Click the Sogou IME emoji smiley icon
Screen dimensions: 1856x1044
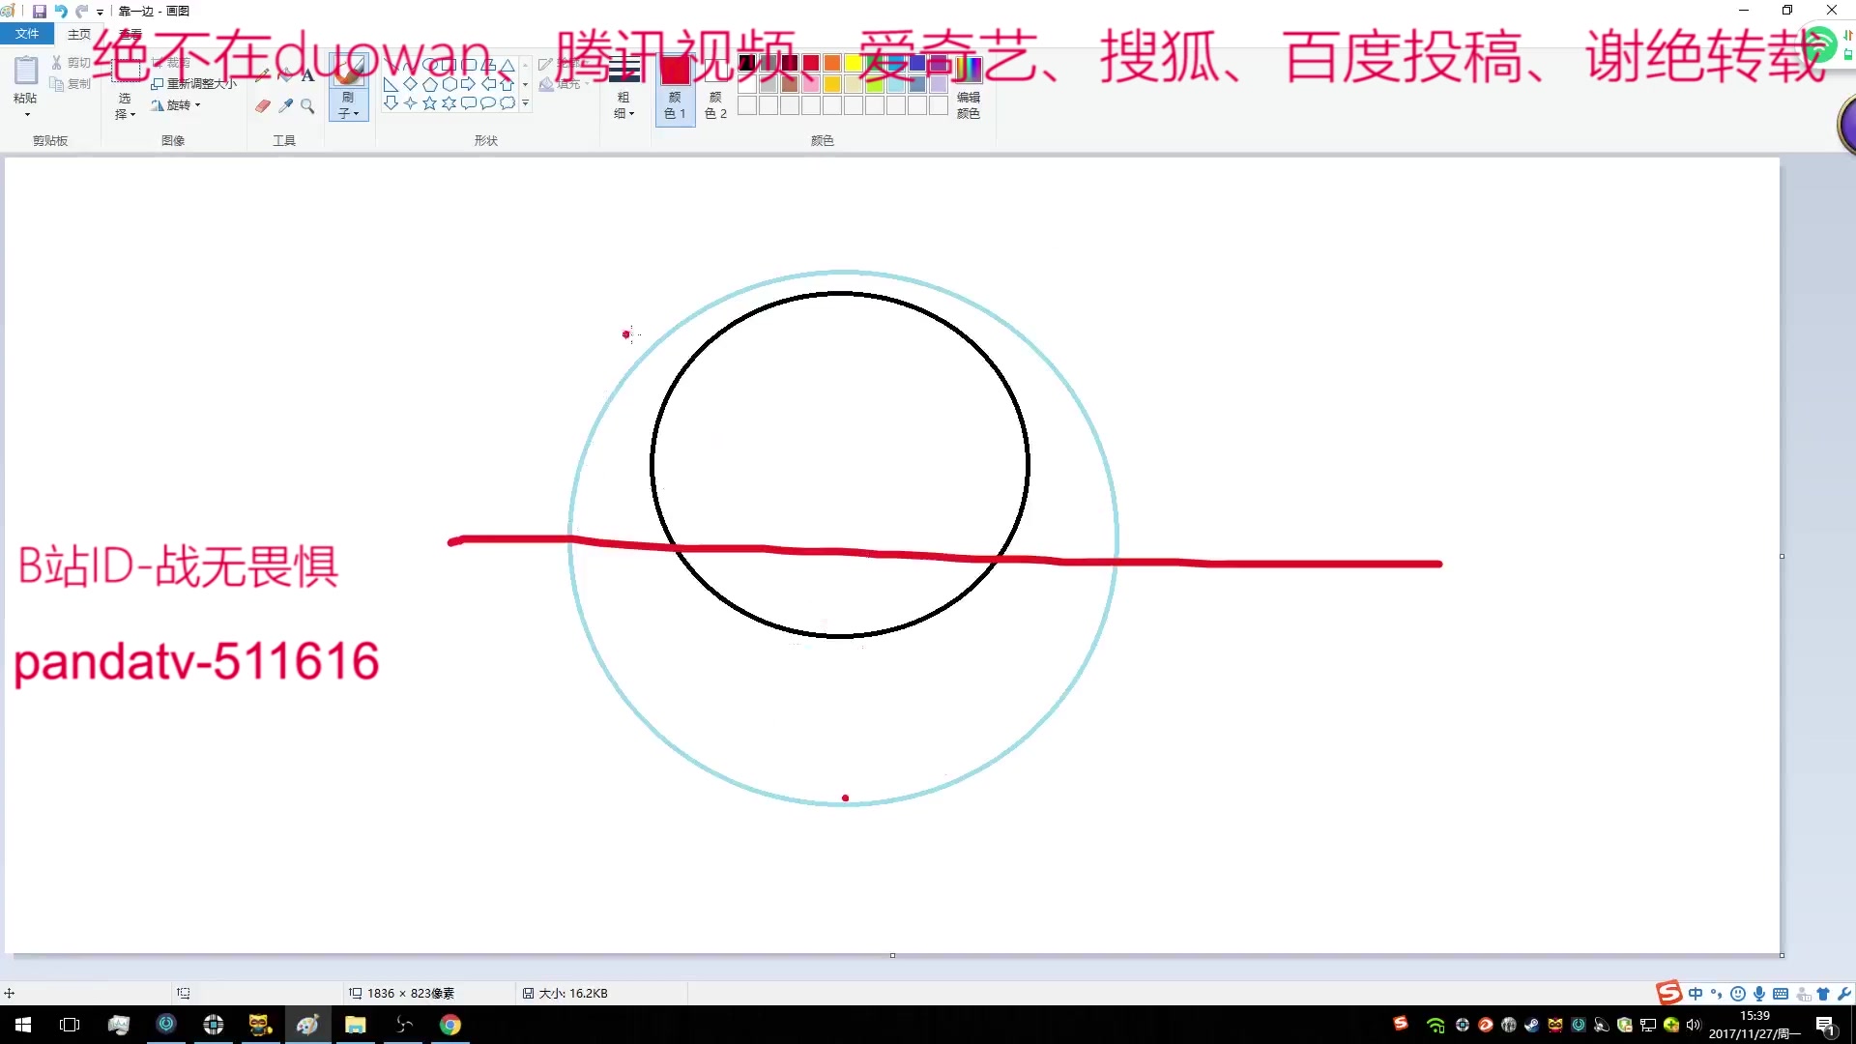(x=1738, y=994)
